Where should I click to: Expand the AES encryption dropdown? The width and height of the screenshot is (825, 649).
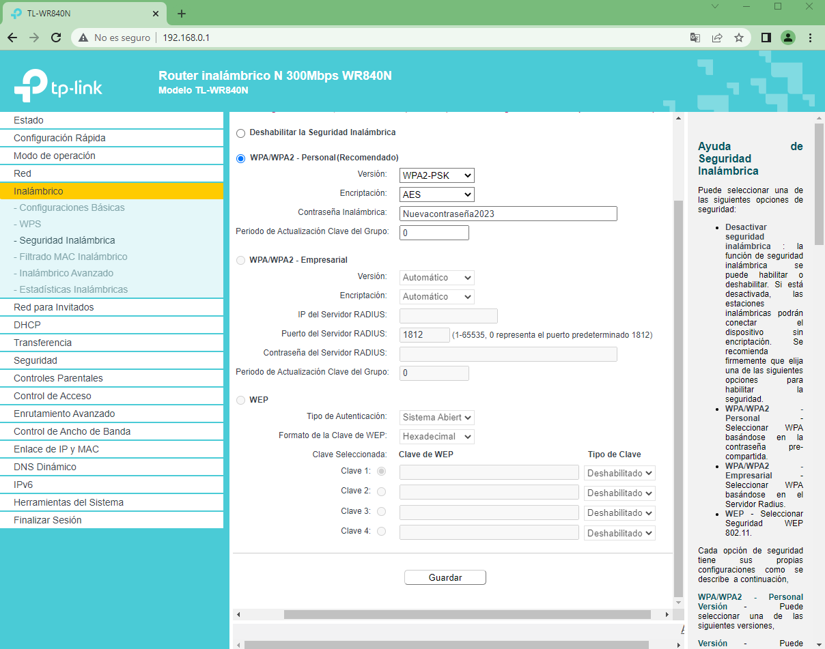[436, 194]
